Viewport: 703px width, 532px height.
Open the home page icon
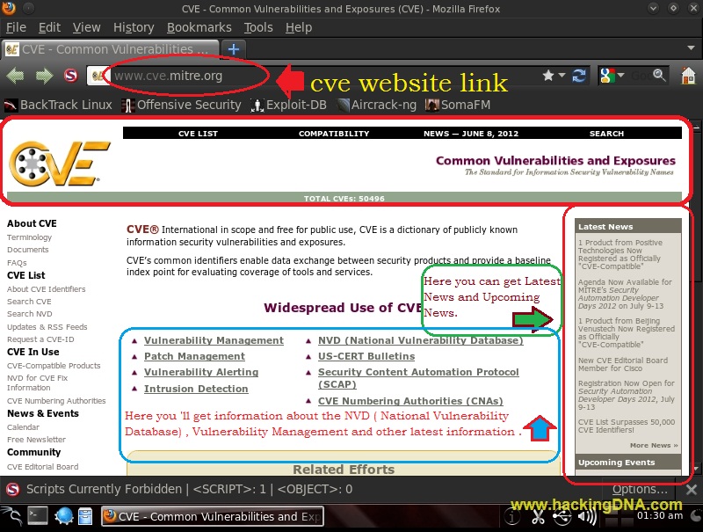[x=688, y=76]
